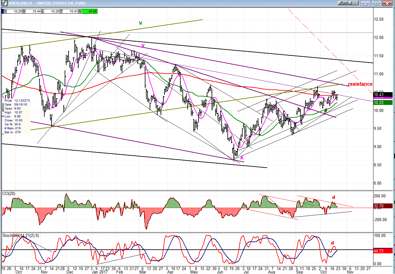Select the red d marker in StochRSI pane
This screenshot has width=395, height=274.
pos(332,243)
